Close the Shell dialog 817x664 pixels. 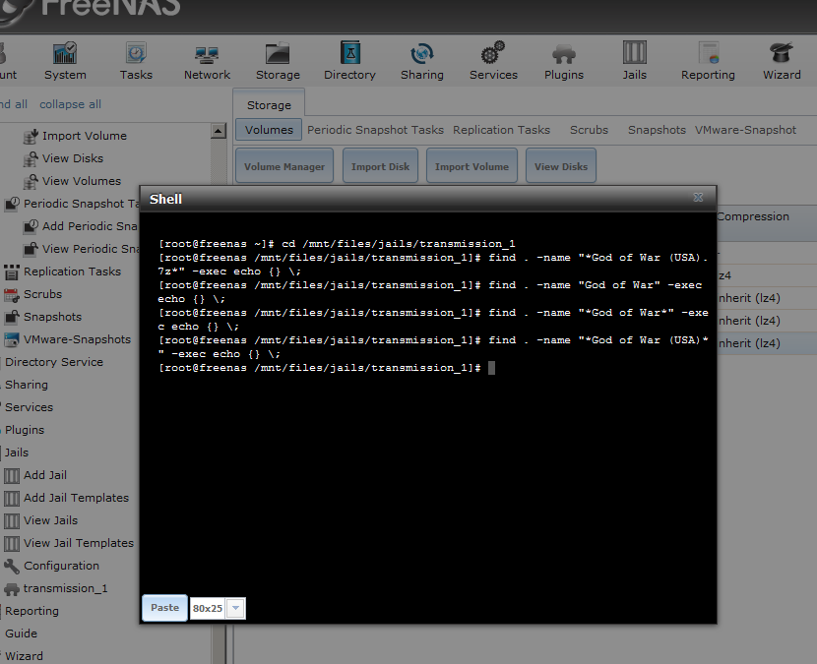pyautogui.click(x=698, y=198)
